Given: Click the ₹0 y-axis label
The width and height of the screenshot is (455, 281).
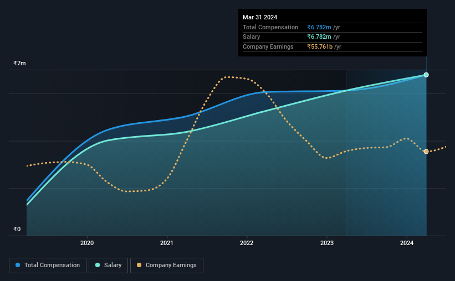Looking at the screenshot, I should pos(17,229).
